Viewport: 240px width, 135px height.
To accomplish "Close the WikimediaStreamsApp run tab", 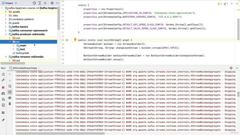I will (x=39, y=68).
